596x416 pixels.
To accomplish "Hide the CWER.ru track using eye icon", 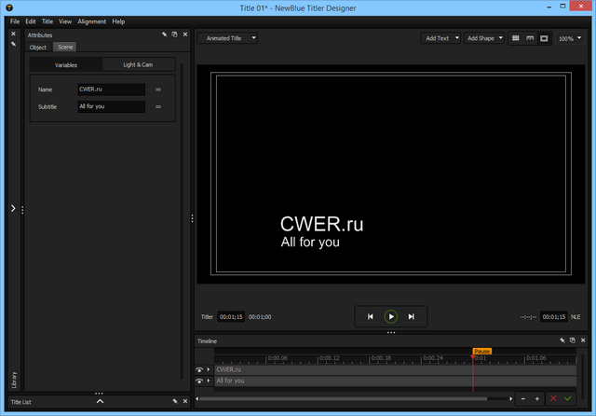I will click(199, 370).
